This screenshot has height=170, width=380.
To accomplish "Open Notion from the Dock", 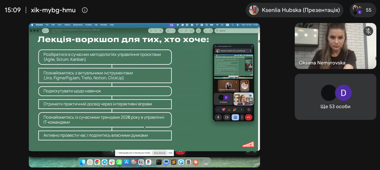I will click(x=141, y=162).
